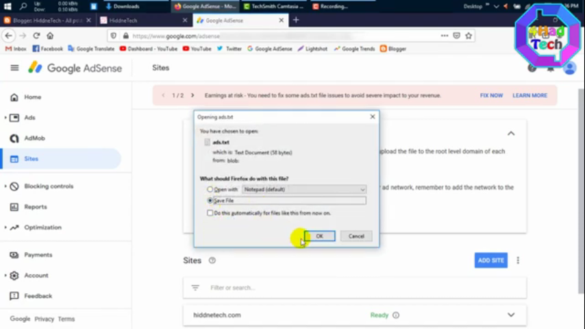The width and height of the screenshot is (585, 329).
Task: Collapse the ads.txt instructions card
Action: [511, 134]
